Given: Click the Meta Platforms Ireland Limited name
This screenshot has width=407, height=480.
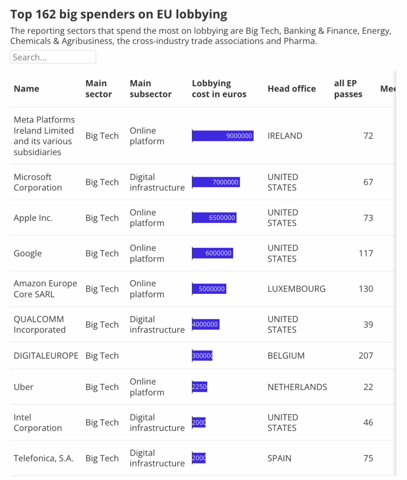Looking at the screenshot, I should click(44, 136).
